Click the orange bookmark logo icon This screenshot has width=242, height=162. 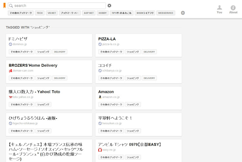[x=5, y=5]
